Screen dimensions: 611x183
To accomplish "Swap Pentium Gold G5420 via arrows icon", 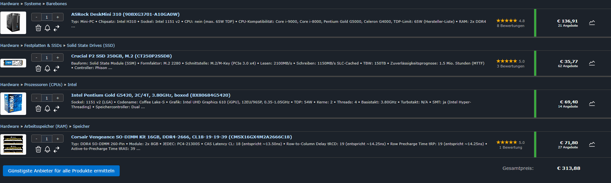I will pos(56,109).
